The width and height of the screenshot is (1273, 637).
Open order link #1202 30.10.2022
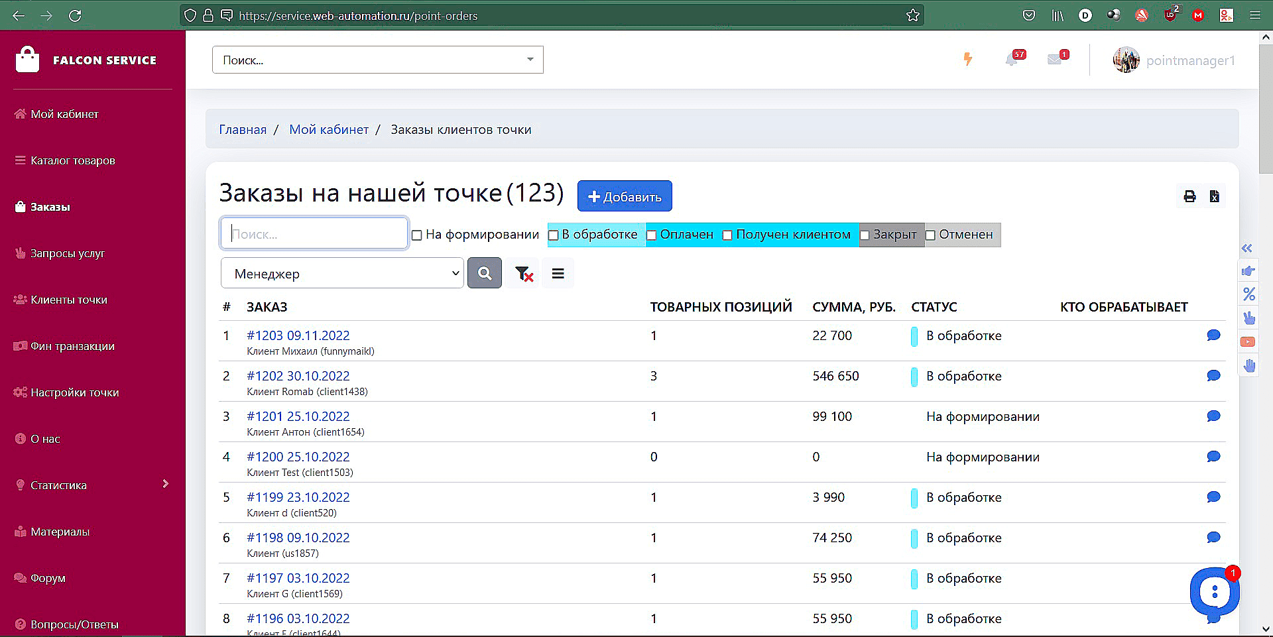tap(298, 376)
